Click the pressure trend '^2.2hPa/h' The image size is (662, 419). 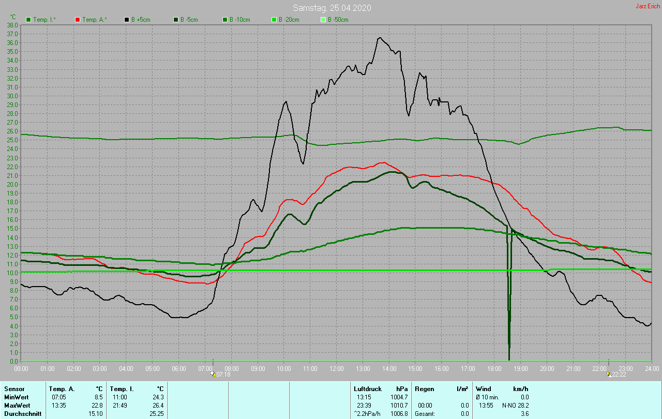(x=368, y=414)
